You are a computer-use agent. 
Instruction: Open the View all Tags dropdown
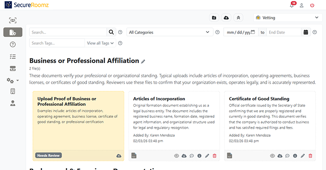tap(100, 43)
